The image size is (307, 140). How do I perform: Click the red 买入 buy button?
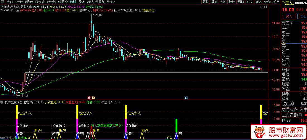289,16
